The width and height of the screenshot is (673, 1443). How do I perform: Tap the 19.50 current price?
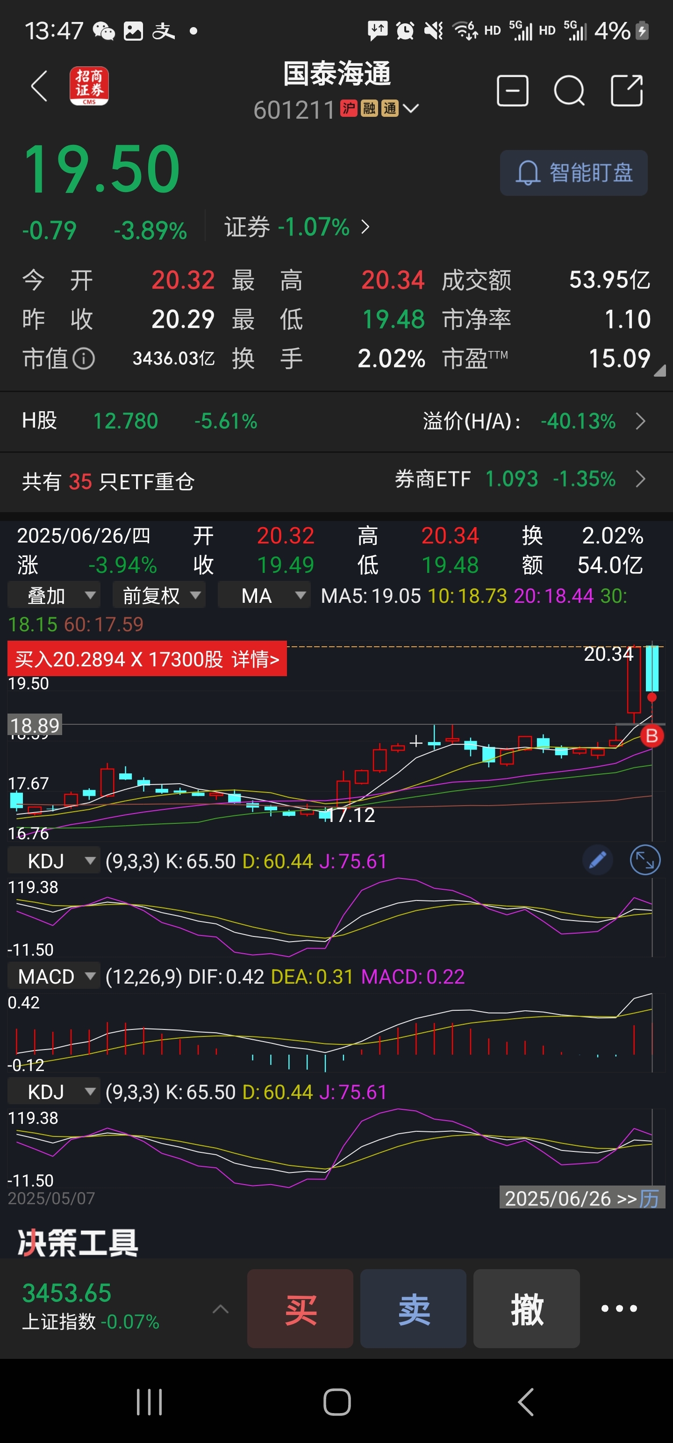[x=101, y=169]
